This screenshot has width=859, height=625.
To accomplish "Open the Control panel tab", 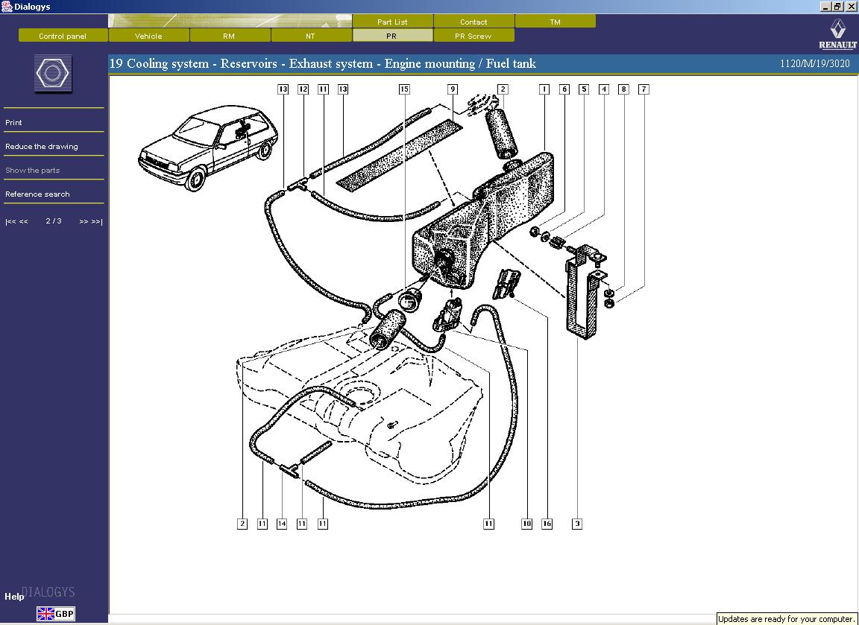I will [63, 36].
